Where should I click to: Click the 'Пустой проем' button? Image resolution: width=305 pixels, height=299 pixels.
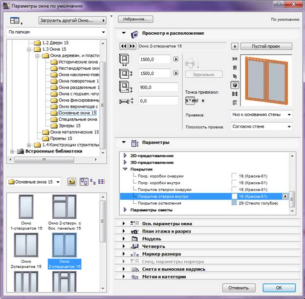click(x=266, y=46)
